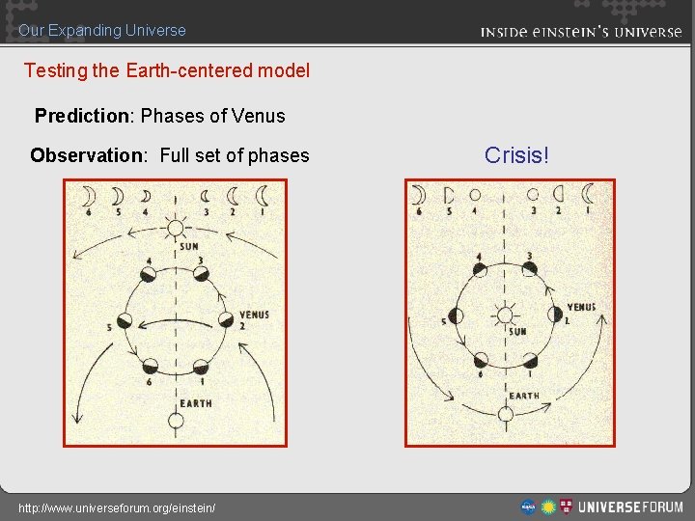Click the Earth circle in right diagram

coord(506,414)
